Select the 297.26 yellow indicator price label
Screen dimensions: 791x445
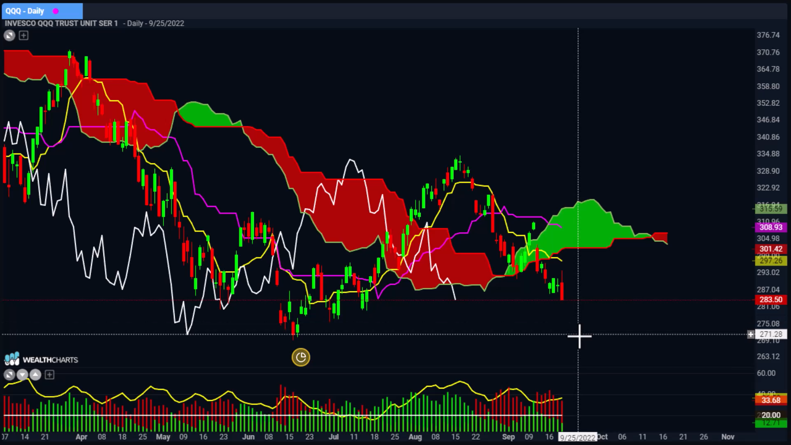click(771, 261)
